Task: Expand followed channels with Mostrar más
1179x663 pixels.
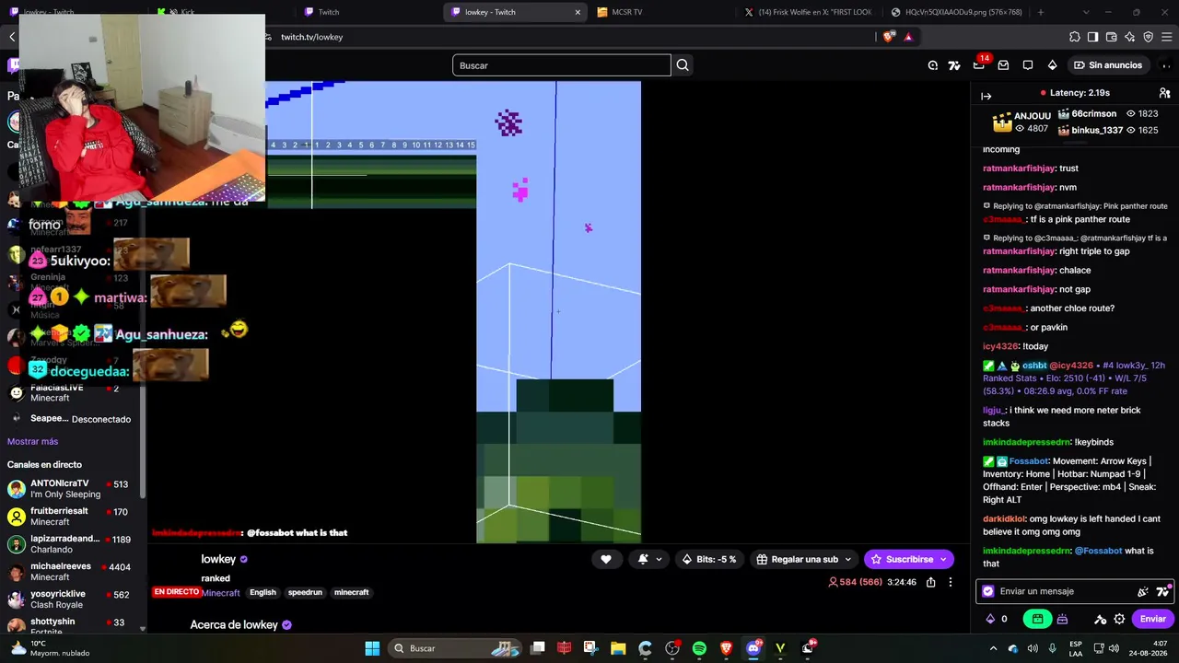Action: [32, 441]
